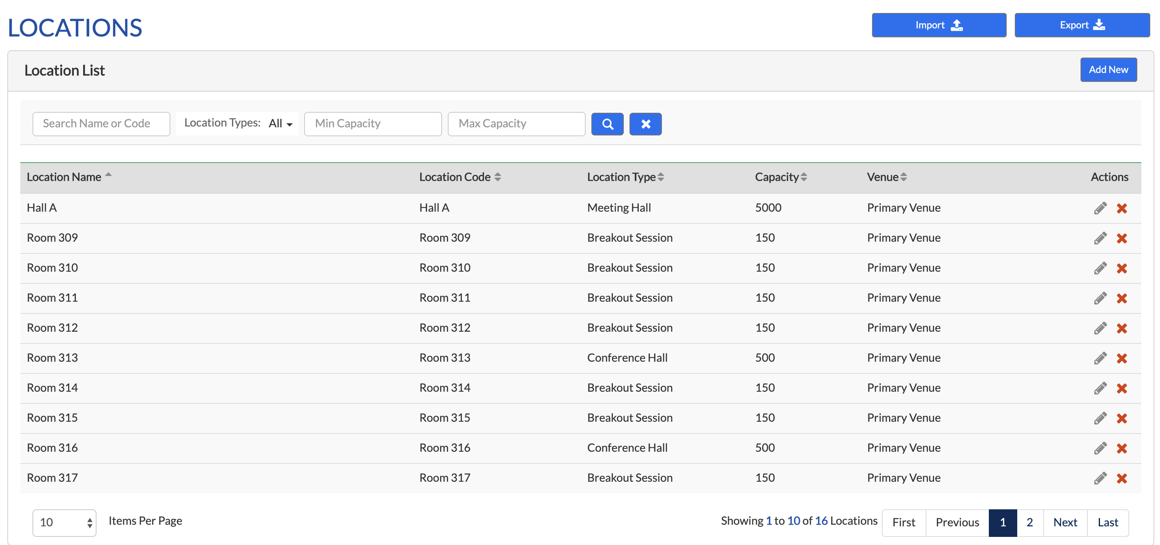1160x545 pixels.
Task: Edit the Room 314 row
Action: 1100,388
